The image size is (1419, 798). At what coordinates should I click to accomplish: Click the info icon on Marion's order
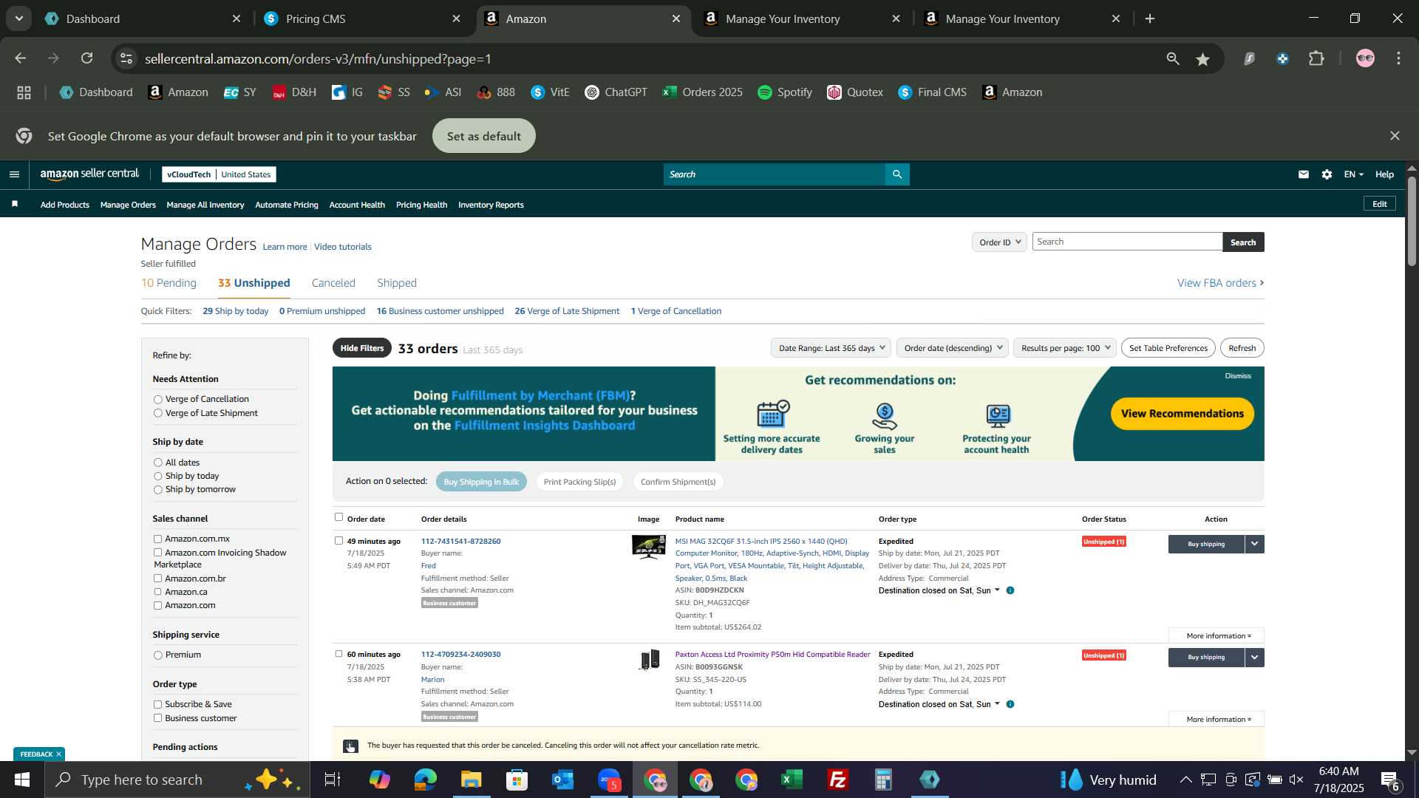pyautogui.click(x=1010, y=704)
